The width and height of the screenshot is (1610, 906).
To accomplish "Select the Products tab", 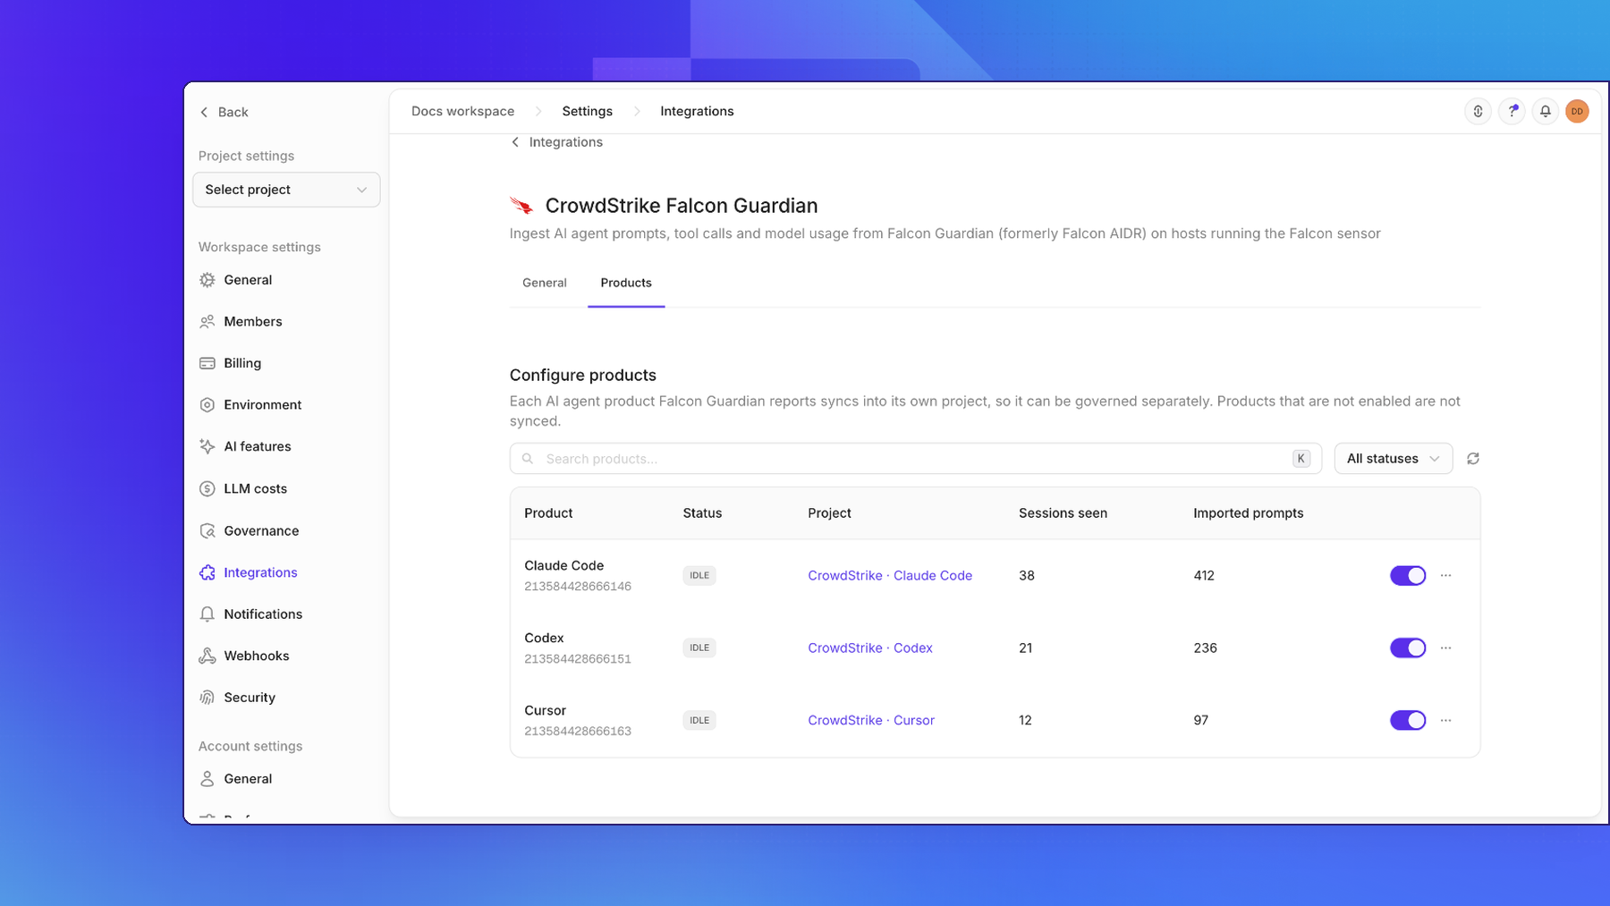I will coord(626,283).
